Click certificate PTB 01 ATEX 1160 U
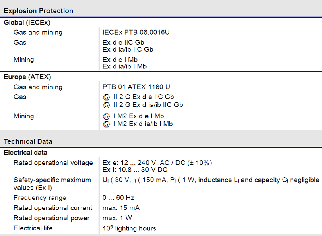Image resolution: width=322 pixels, height=236 pixels. 136,87
